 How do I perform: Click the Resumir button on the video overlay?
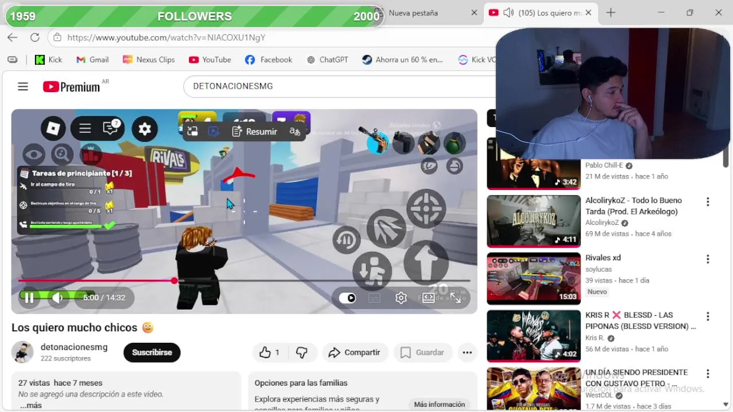tap(255, 132)
